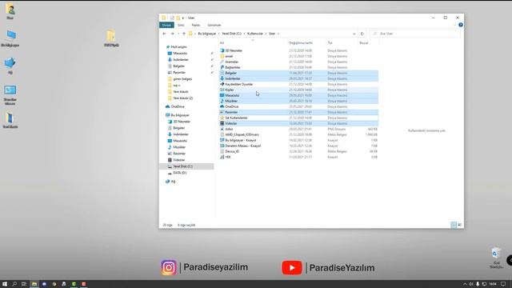Expand breadcrumb arrow after User
512x288 pixels.
coord(278,34)
